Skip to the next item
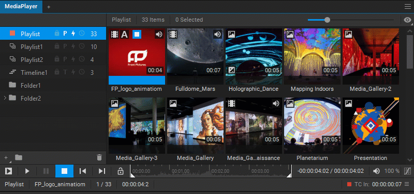This screenshot has height=194, width=414. [101, 171]
